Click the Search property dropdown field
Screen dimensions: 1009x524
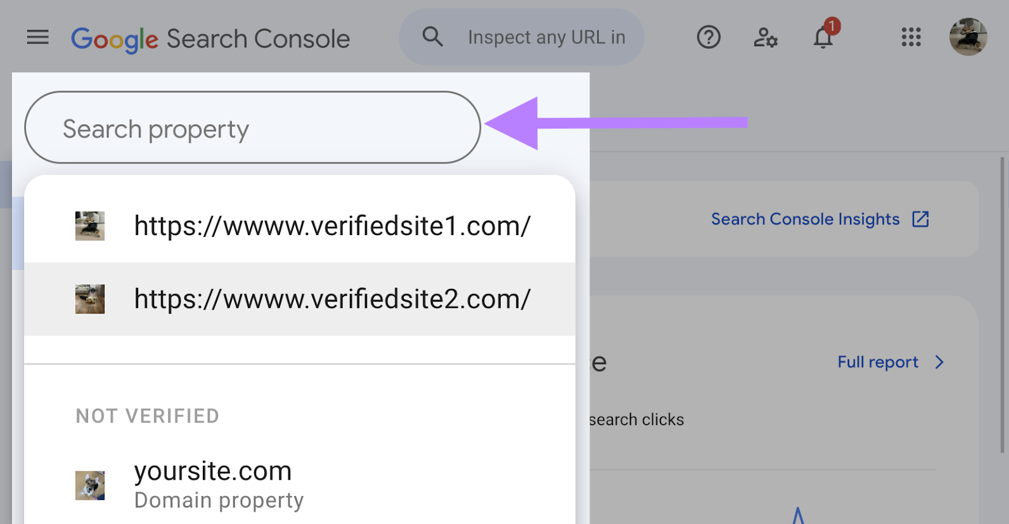click(252, 127)
